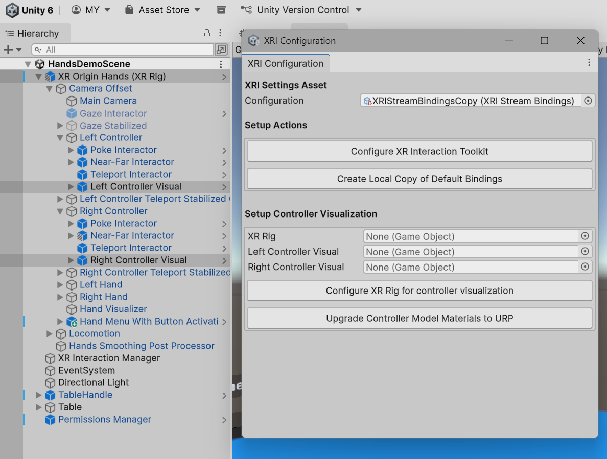
Task: Open the Hierarchy panel kebab menu
Action: tap(220, 33)
